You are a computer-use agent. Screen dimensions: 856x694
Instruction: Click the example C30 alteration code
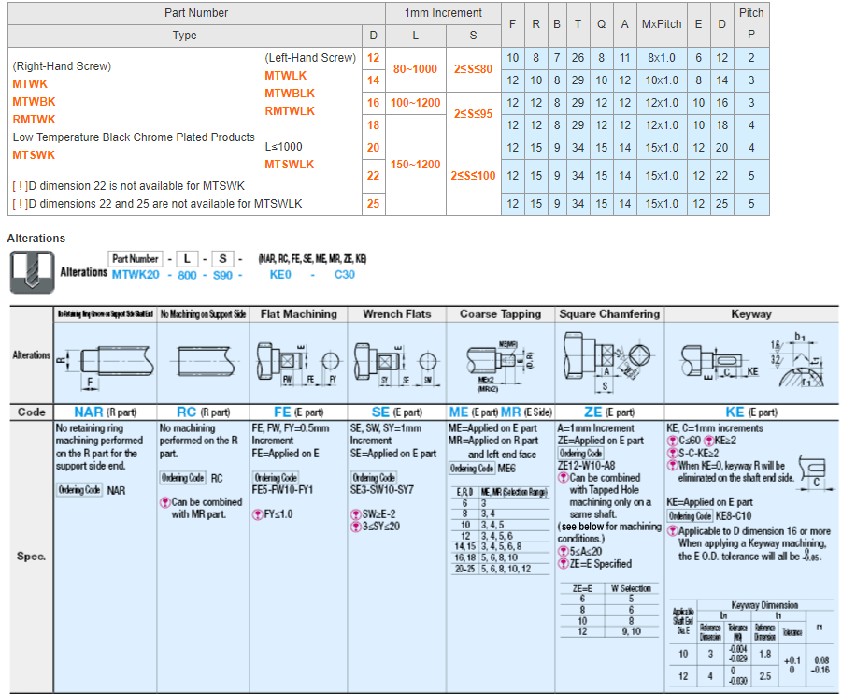(x=345, y=275)
